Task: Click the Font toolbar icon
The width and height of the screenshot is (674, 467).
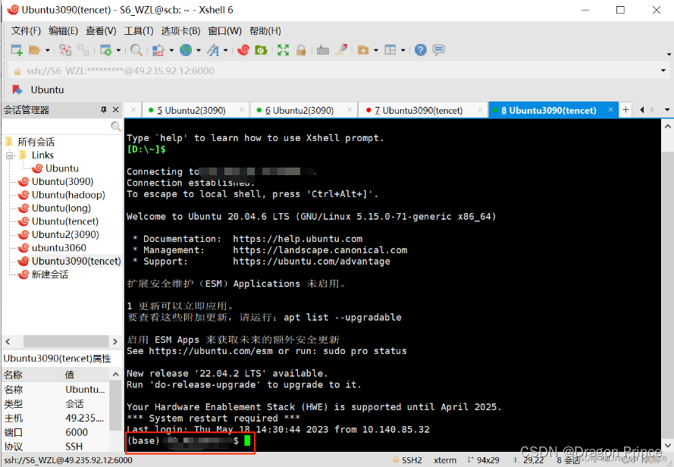Action: coord(213,50)
